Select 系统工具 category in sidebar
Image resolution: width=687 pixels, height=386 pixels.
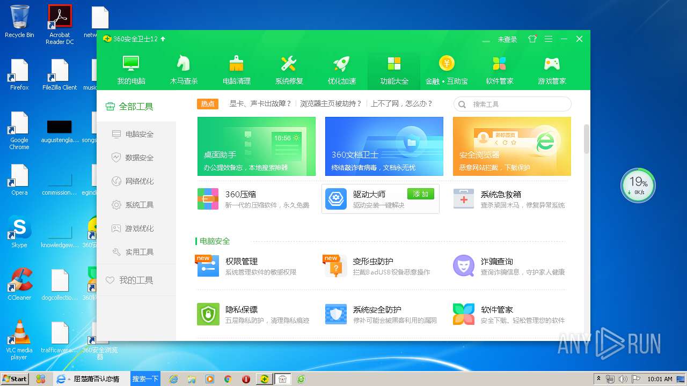136,205
